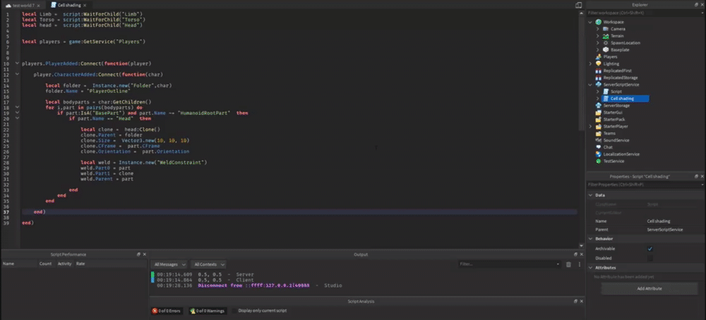The image size is (706, 320).
Task: Sort Script Performance by Activity column
Action: pyautogui.click(x=64, y=264)
